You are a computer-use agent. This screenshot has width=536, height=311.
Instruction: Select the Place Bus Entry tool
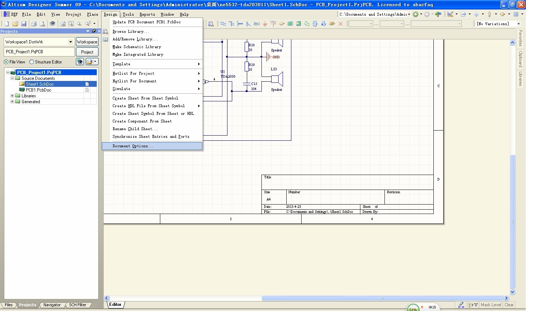click(248, 24)
